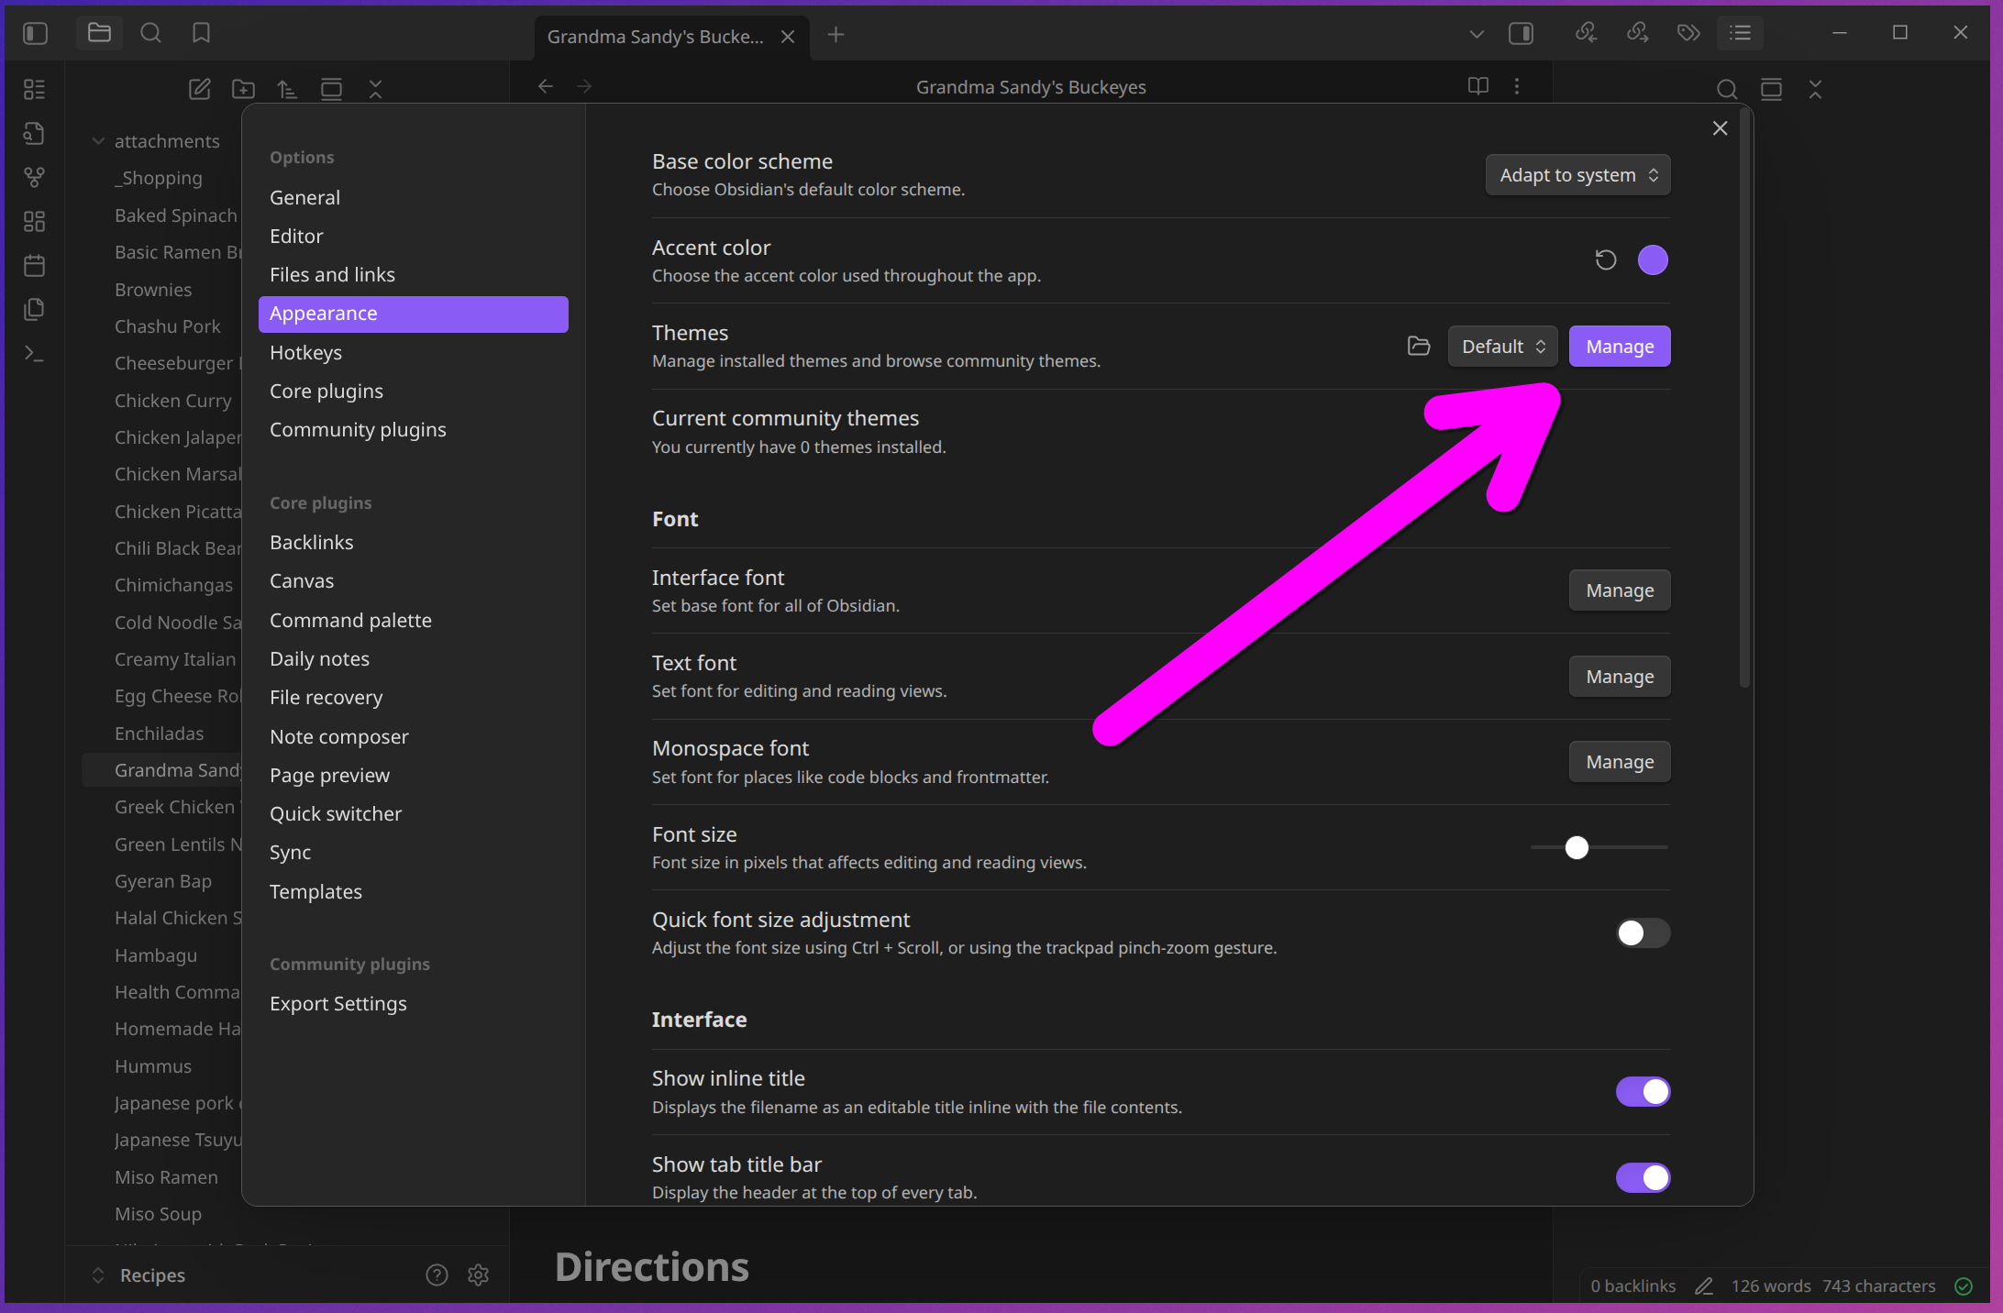Switch to Hotkeys settings tab
The width and height of the screenshot is (2003, 1313).
coord(305,353)
